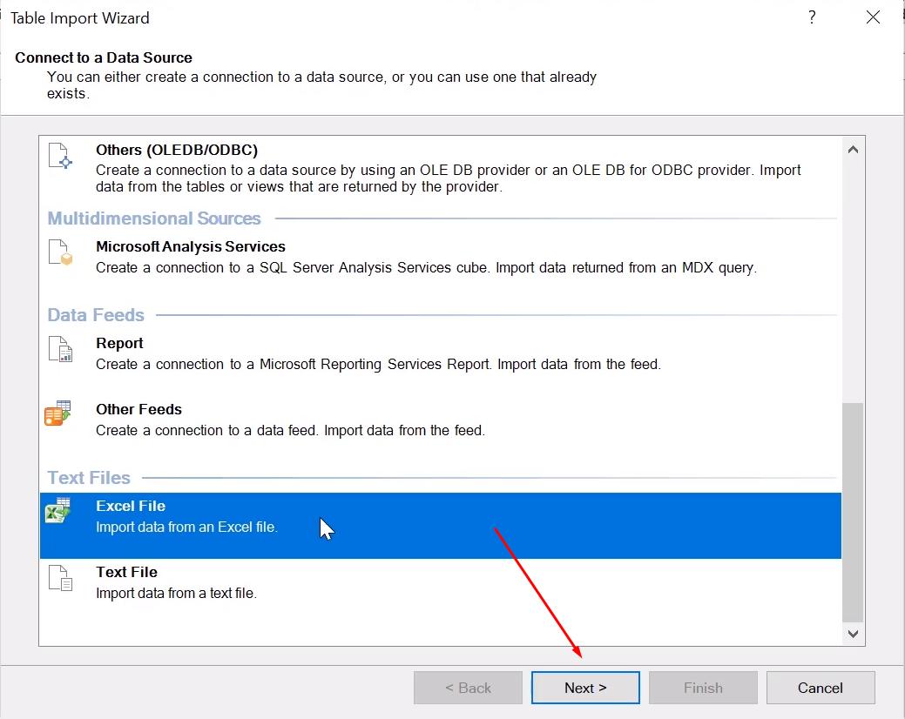This screenshot has height=719, width=905.
Task: Select the Report data source entry
Action: click(x=348, y=353)
